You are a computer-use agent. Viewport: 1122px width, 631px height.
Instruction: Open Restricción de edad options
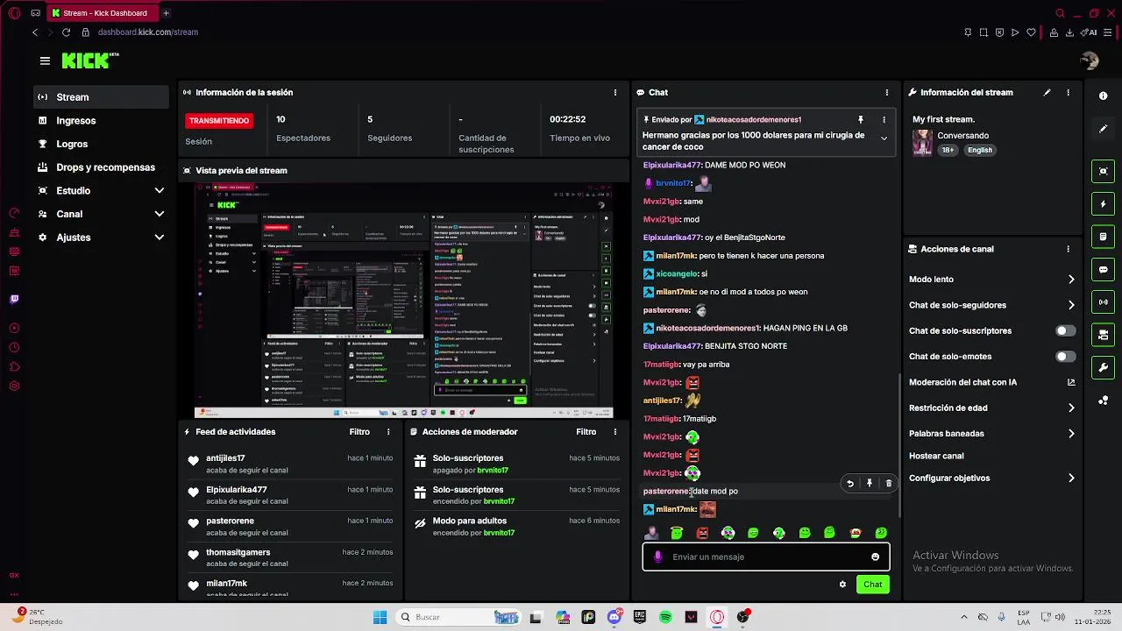click(991, 408)
